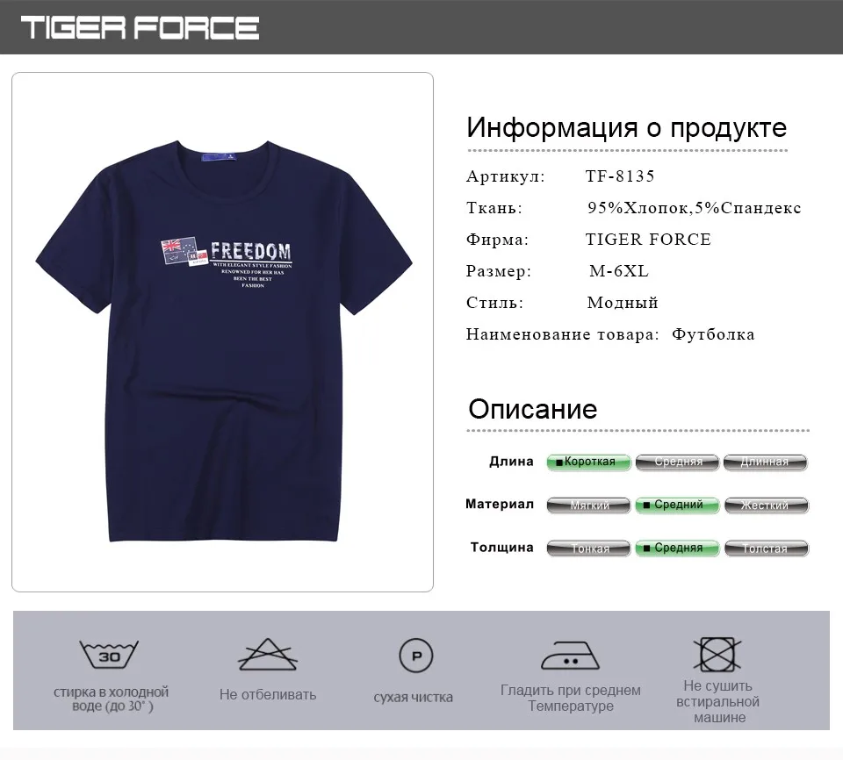Click the medium temperature iron icon
843x760 pixels.
pyautogui.click(x=570, y=656)
